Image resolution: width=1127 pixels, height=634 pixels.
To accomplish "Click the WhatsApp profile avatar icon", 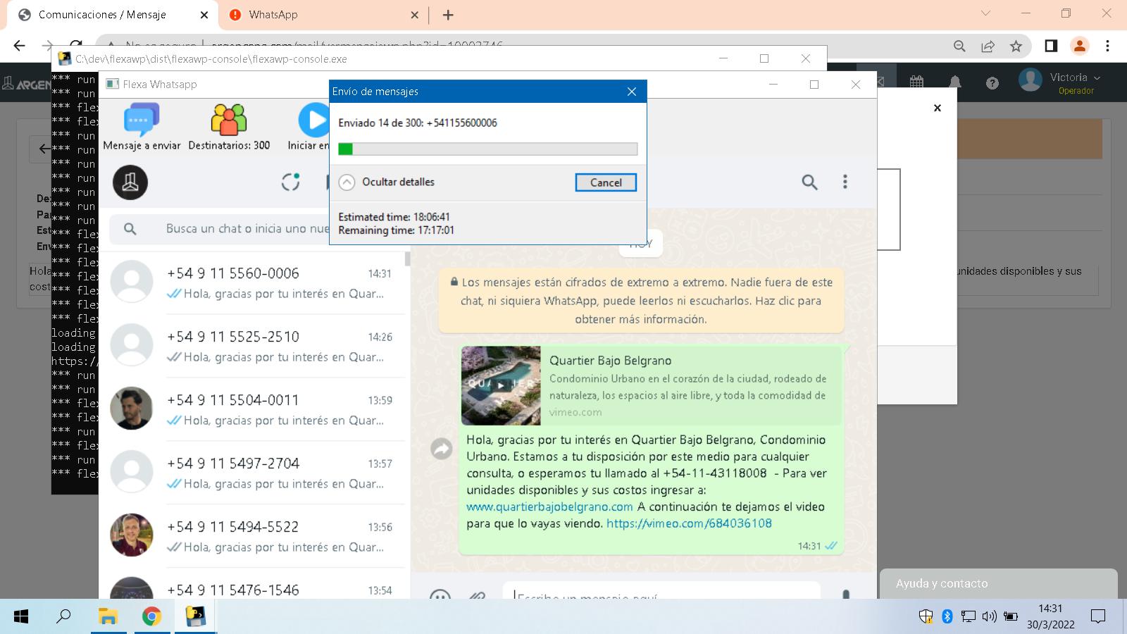I will [x=130, y=182].
